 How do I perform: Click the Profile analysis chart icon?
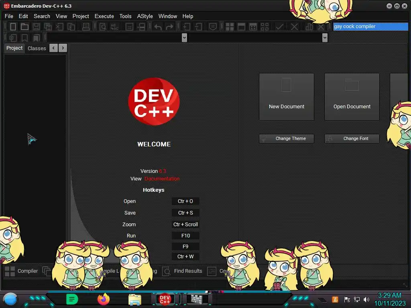click(309, 26)
